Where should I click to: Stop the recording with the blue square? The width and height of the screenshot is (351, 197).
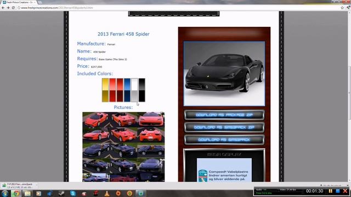[338, 191]
